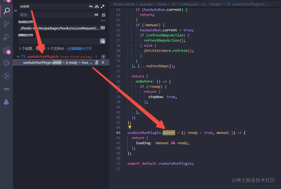Toggle Match Whole Word option
Image resolution: width=281 pixels, height=189 pixels.
click(x=97, y=6)
